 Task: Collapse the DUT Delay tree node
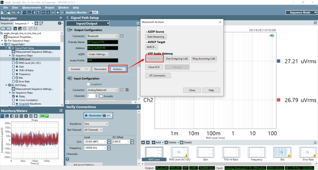(x=6, y=85)
